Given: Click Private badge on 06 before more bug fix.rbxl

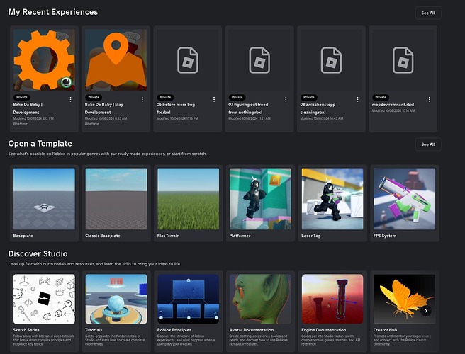Looking at the screenshot, I should click(165, 97).
